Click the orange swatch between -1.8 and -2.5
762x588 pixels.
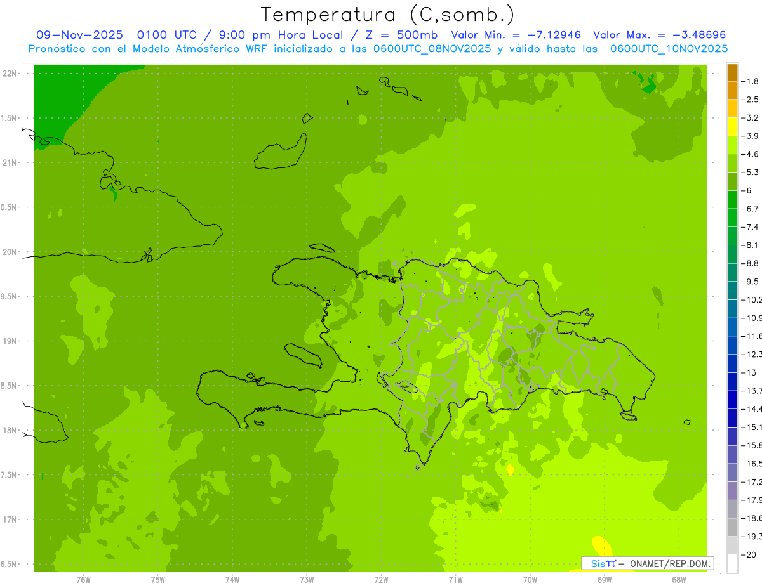point(732,91)
